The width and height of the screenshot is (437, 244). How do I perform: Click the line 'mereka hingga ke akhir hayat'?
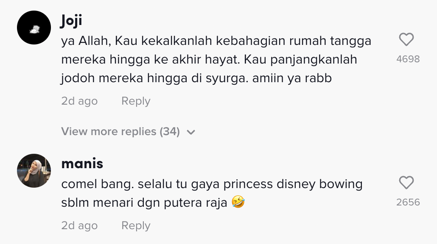point(209,60)
